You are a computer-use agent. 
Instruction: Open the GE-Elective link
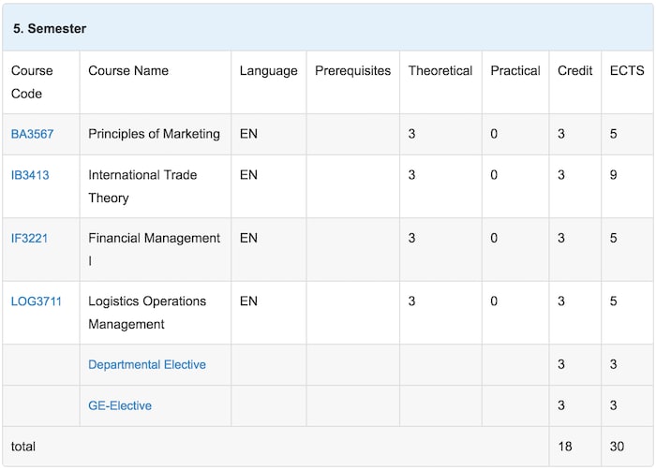(120, 405)
